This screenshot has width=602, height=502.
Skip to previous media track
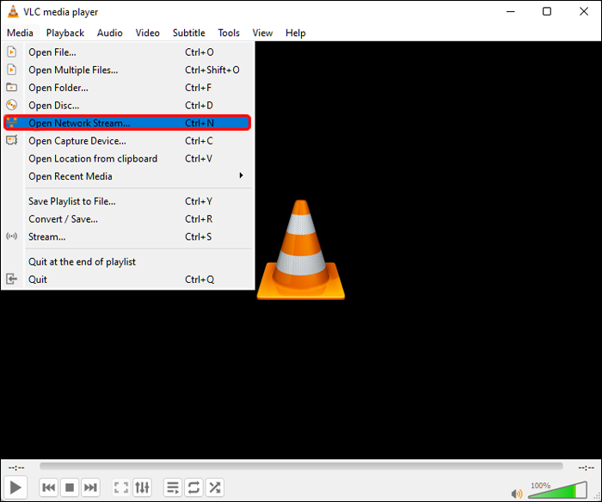click(49, 487)
